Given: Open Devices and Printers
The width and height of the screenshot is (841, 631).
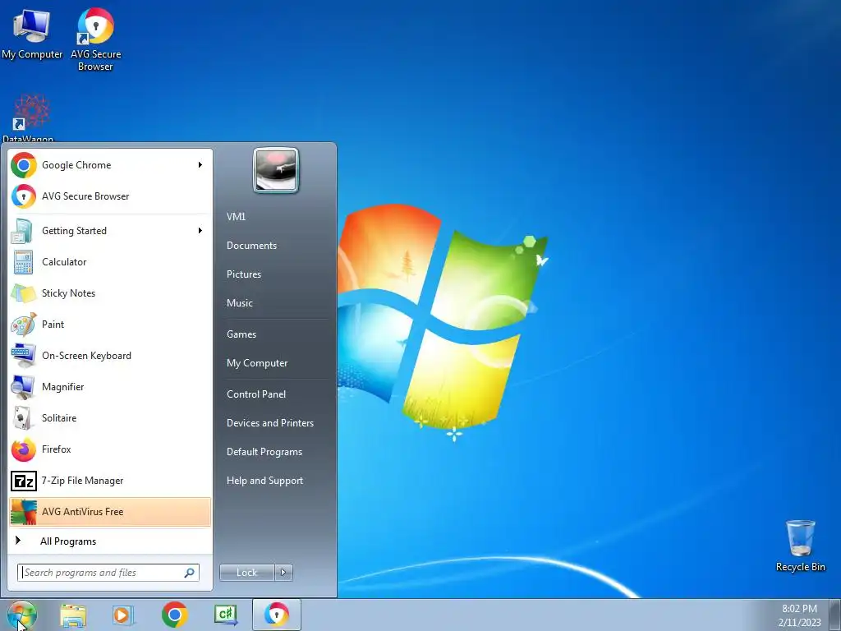Looking at the screenshot, I should [x=277, y=423].
